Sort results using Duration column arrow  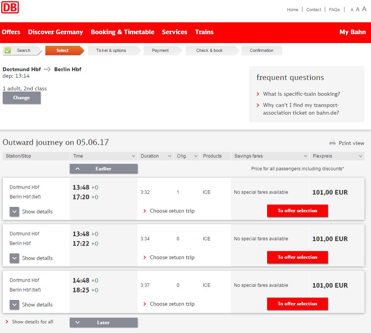pyautogui.click(x=170, y=156)
